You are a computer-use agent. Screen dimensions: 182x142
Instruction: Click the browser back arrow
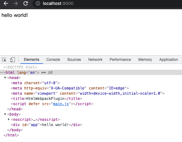[x=6, y=3]
